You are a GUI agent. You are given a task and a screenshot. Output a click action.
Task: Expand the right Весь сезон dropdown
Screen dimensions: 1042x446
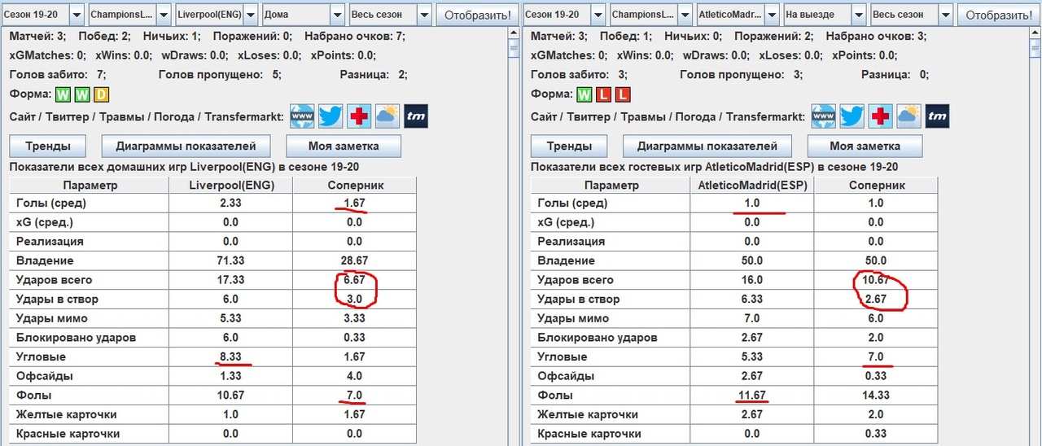coord(945,15)
